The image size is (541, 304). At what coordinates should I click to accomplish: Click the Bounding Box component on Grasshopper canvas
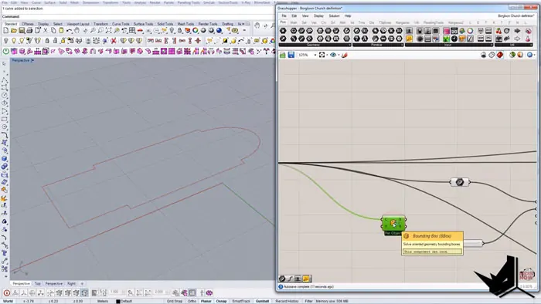coord(393,223)
